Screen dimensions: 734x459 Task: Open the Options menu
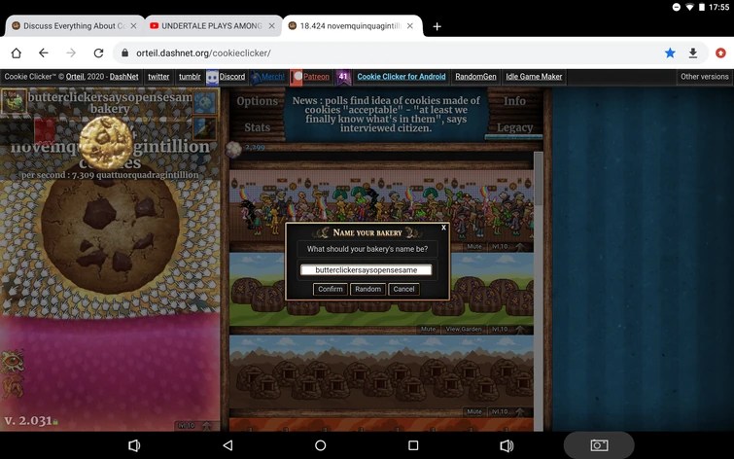[257, 101]
